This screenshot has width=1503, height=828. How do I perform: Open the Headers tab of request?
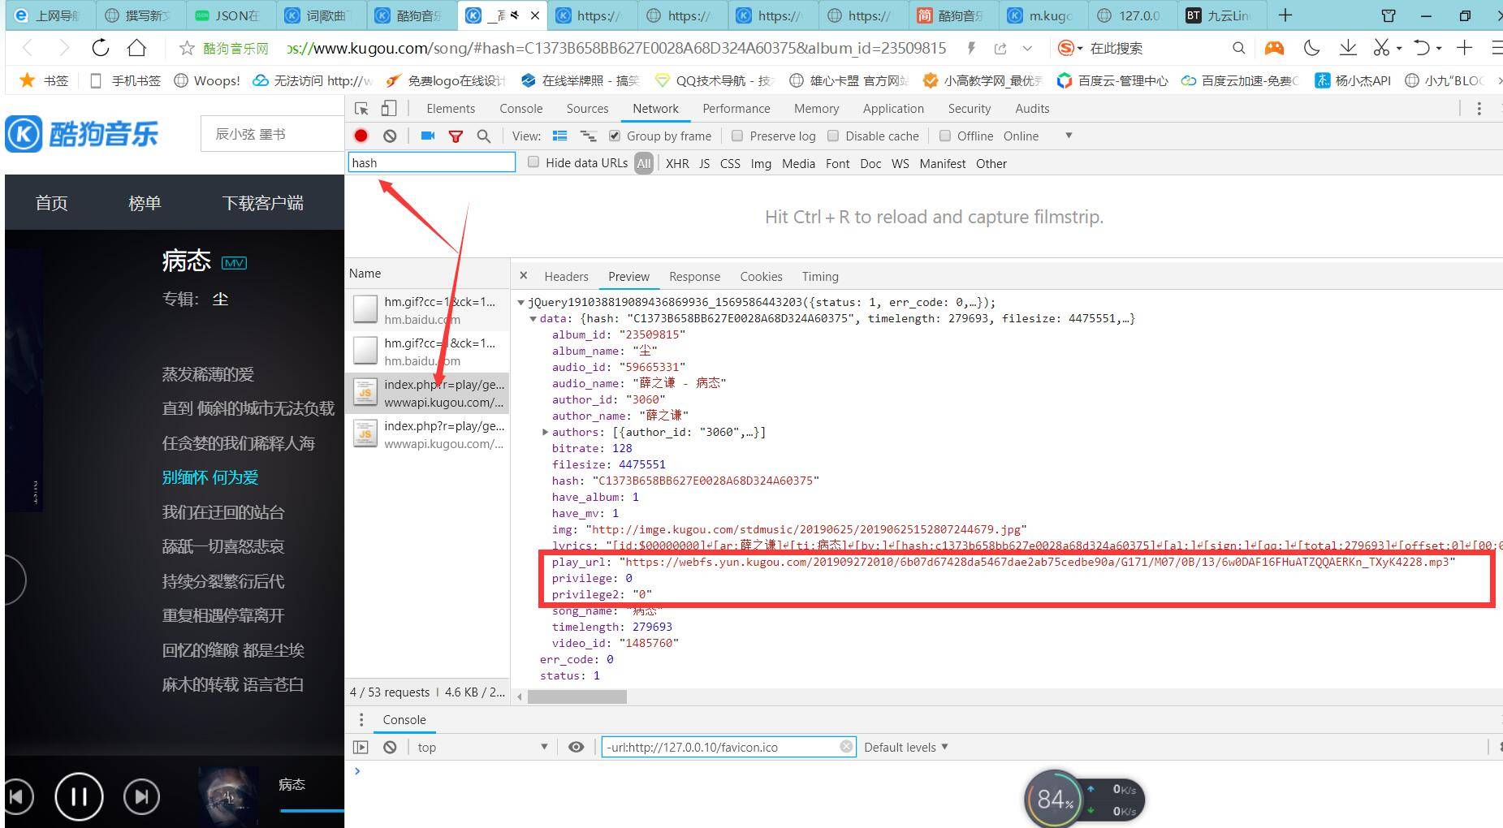566,276
